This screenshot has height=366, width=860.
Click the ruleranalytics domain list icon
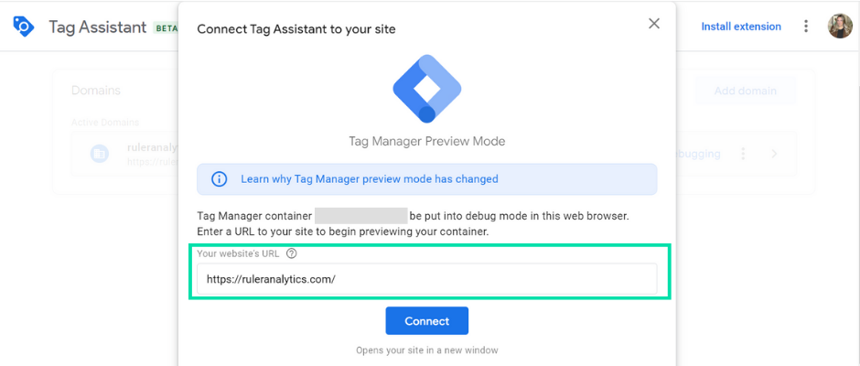coord(100,154)
